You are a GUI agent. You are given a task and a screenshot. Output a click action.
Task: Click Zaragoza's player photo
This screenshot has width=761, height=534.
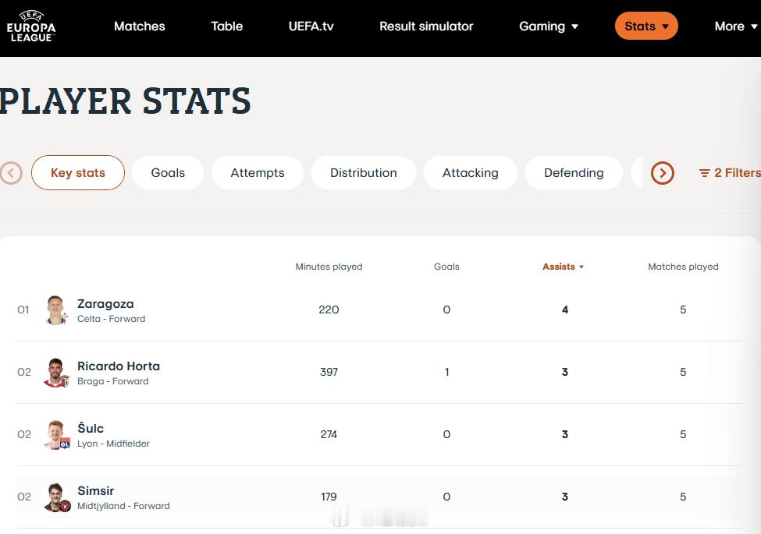(x=56, y=309)
